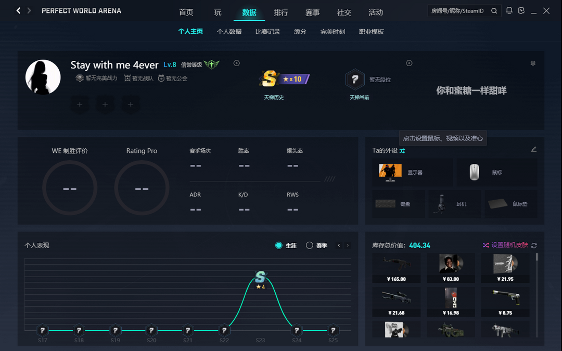
Task: Open the 玩 tab
Action: point(218,12)
